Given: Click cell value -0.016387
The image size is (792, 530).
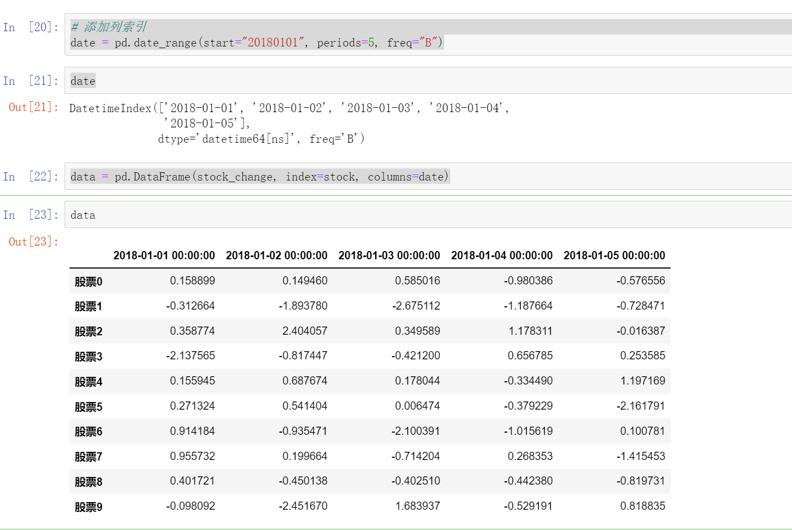Looking at the screenshot, I should 641,331.
